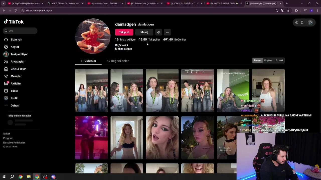Click Takip et follow button
The width and height of the screenshot is (321, 180).
pos(124,32)
